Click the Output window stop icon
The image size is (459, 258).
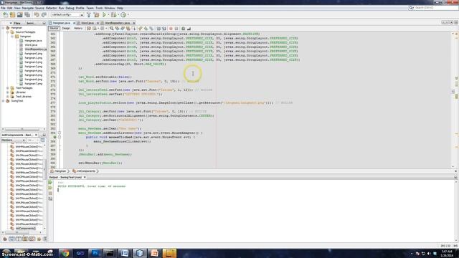[50, 193]
